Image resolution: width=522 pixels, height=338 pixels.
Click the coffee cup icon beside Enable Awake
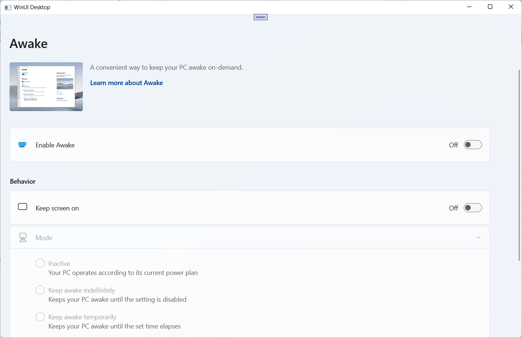[22, 145]
